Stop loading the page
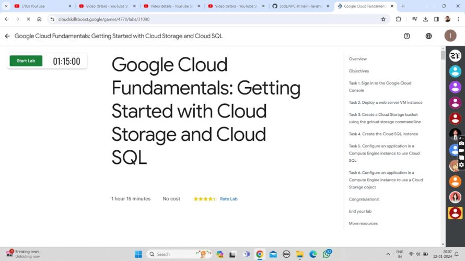The height and width of the screenshot is (261, 465). coord(28,19)
